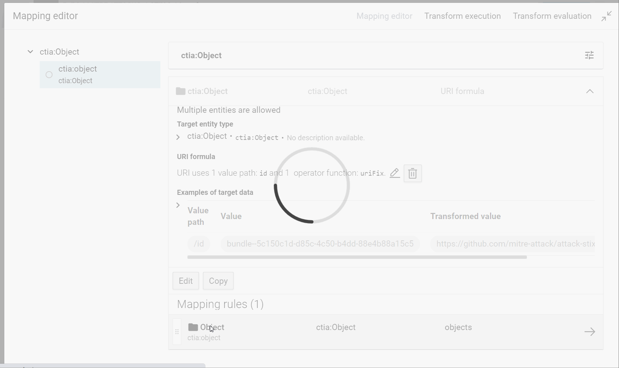Click the folder icon of Object mapping rule
The width and height of the screenshot is (619, 368).
pyautogui.click(x=193, y=327)
